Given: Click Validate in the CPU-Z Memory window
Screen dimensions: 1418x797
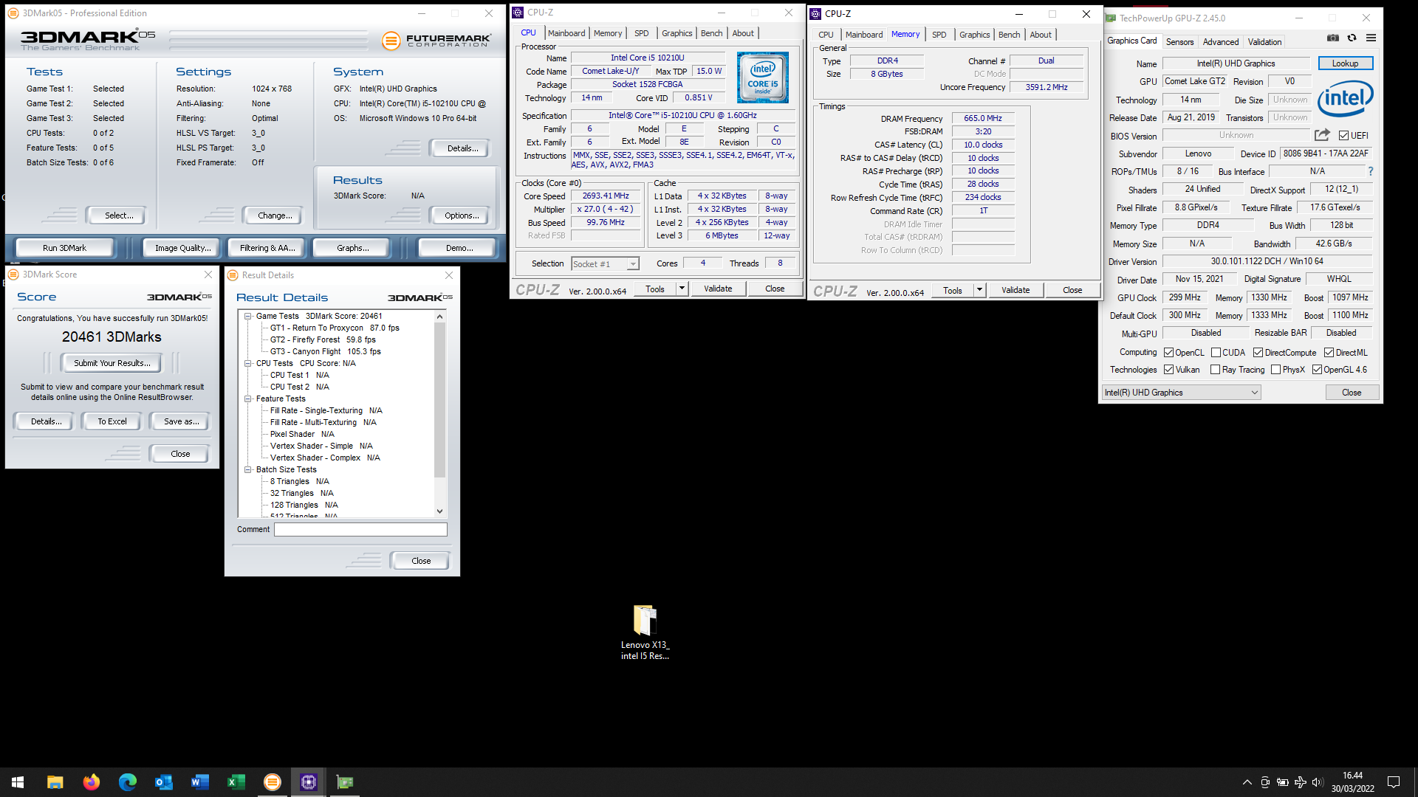Looking at the screenshot, I should 1015,290.
